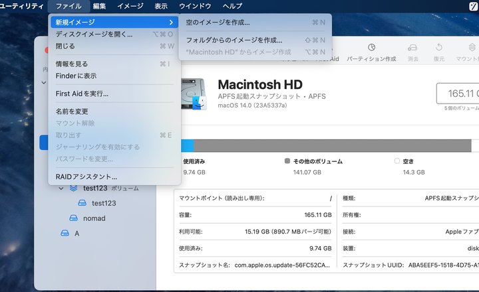Viewport: 479px width, 292px height.
Task: Click the スナップショット名 com.apple.os.update value
Action: pyautogui.click(x=282, y=265)
